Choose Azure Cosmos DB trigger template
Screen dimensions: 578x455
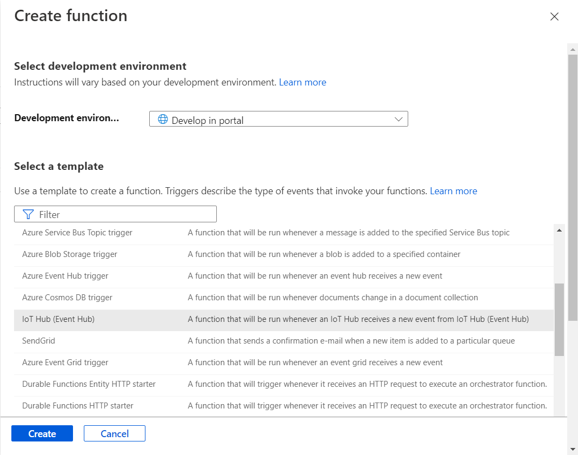click(284, 298)
